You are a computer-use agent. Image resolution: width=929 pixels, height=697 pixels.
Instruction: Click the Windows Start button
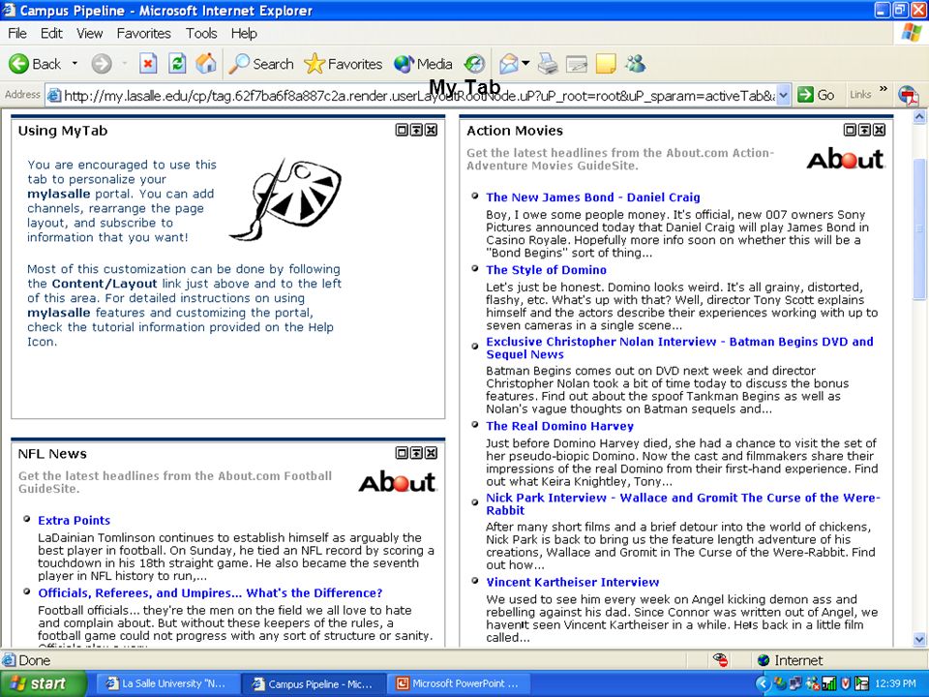pos(44,683)
